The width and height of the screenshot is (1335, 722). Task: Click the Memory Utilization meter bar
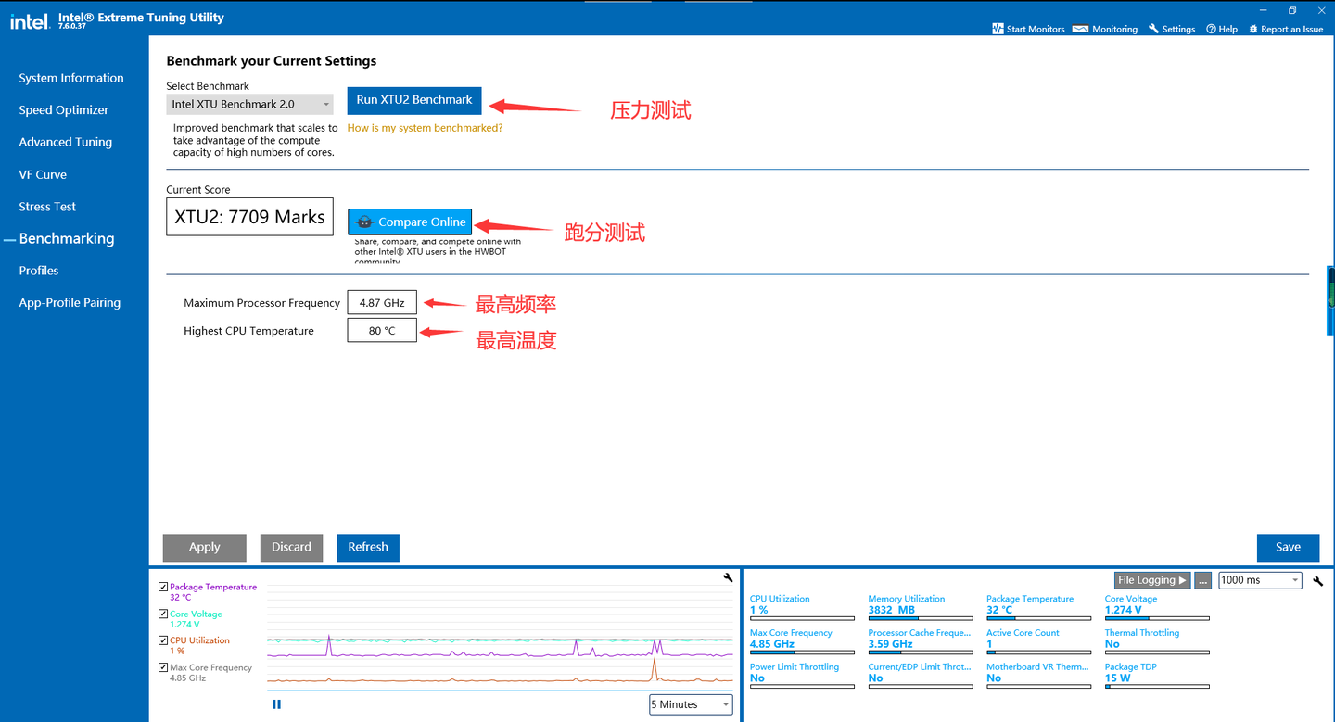pos(921,618)
